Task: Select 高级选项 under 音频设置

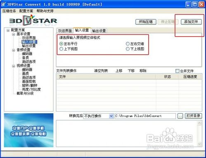Action: [29, 62]
